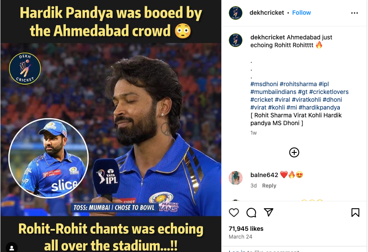
Task: Open the three-dot more options menu
Action: click(354, 13)
